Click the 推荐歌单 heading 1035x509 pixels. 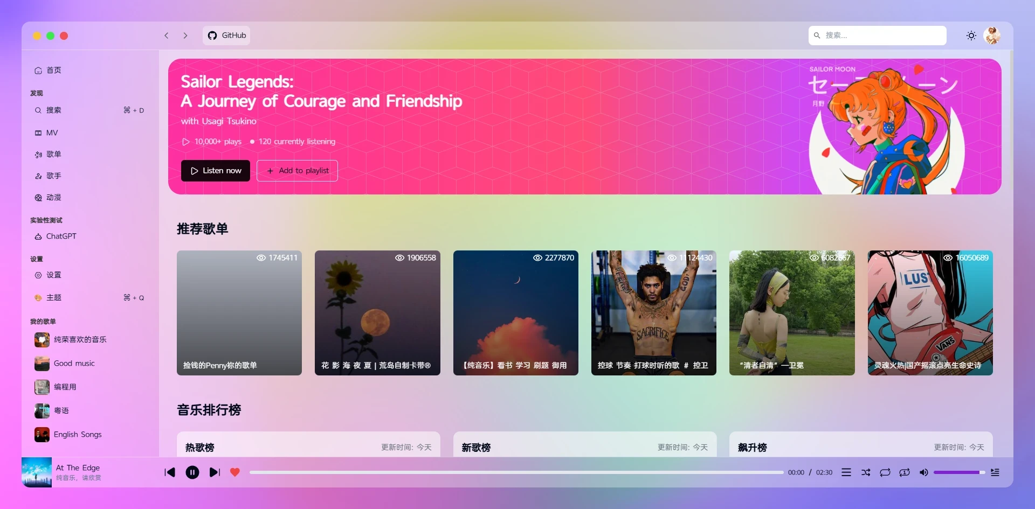click(203, 229)
